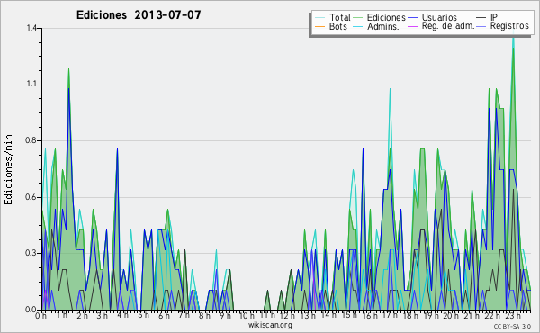Image resolution: width=540 pixels, height=333 pixels.
Task: Select the 'Usuarios' legend entry
Action: point(439,17)
